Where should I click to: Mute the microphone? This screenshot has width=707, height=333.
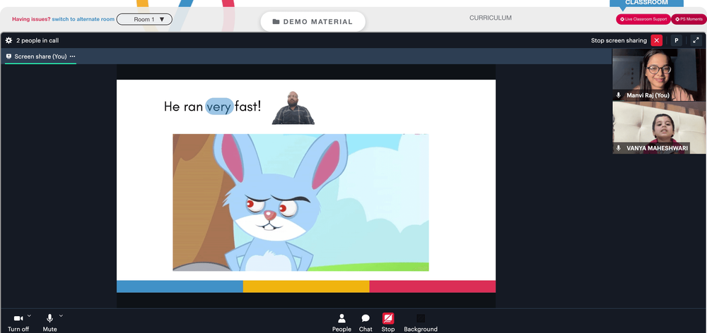pyautogui.click(x=49, y=323)
